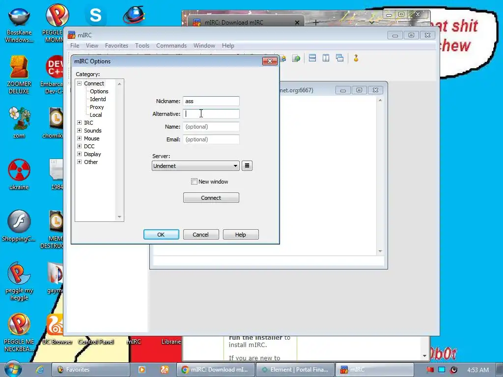503x377 pixels.
Task: Click the red flag system tray icon
Action: pos(430,370)
